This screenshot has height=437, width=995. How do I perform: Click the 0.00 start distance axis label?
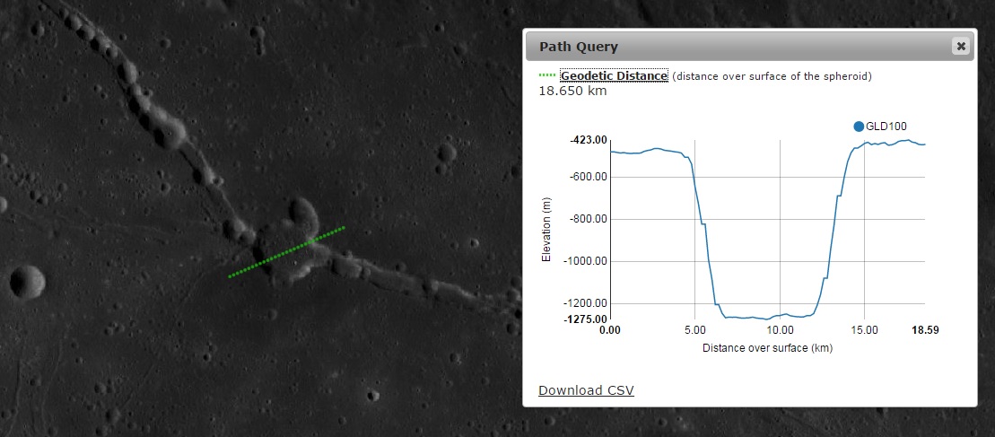point(610,331)
